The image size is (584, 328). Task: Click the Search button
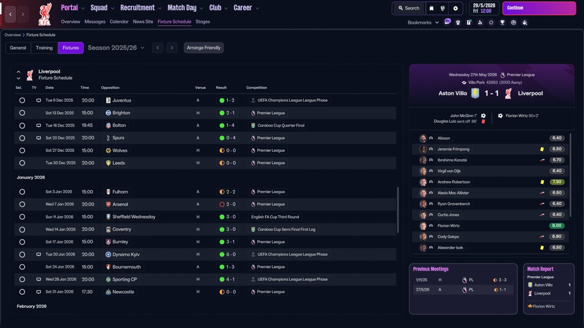pos(408,8)
